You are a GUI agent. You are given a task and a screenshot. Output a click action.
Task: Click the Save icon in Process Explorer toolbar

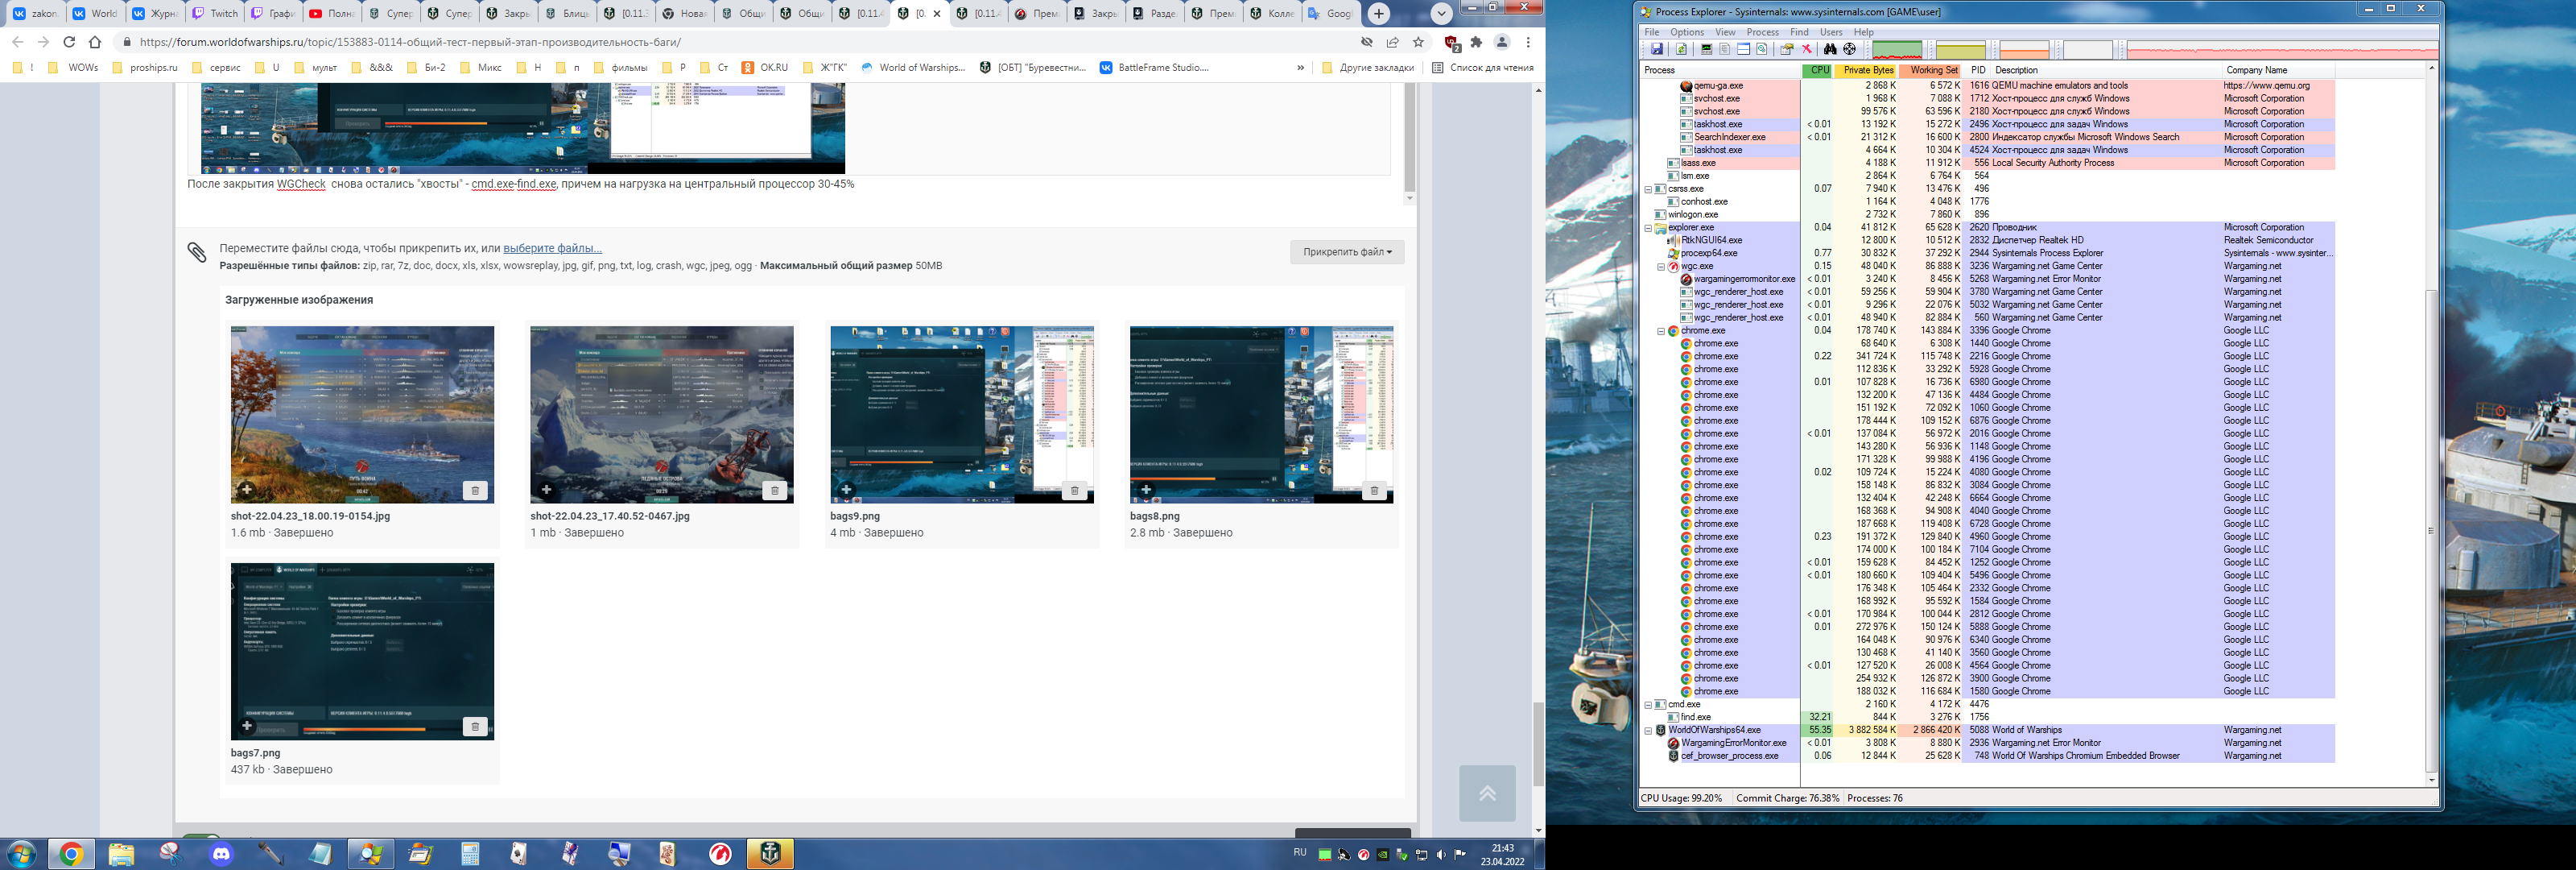[x=1657, y=49]
